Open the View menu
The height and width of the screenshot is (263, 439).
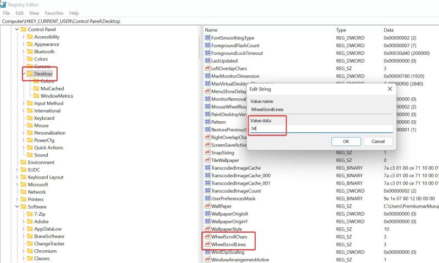coord(34,13)
